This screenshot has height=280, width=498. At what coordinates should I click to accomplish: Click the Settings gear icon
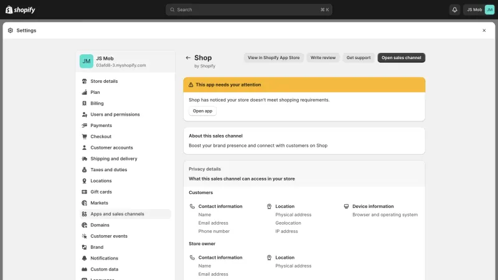(x=11, y=30)
